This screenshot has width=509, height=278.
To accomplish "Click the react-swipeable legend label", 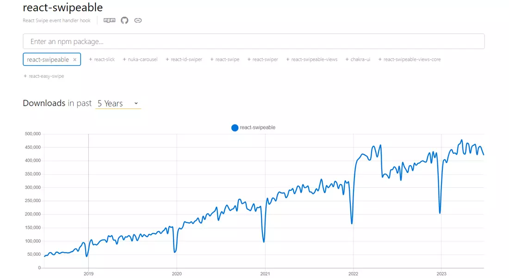I will coord(257,127).
